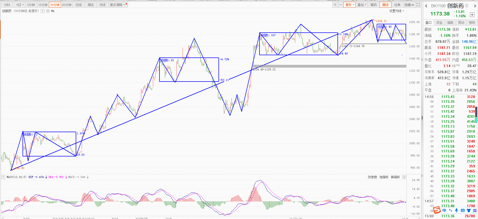Switch to 盘口 tab
Viewport: 478px width, 219px height.
tap(428, 23)
